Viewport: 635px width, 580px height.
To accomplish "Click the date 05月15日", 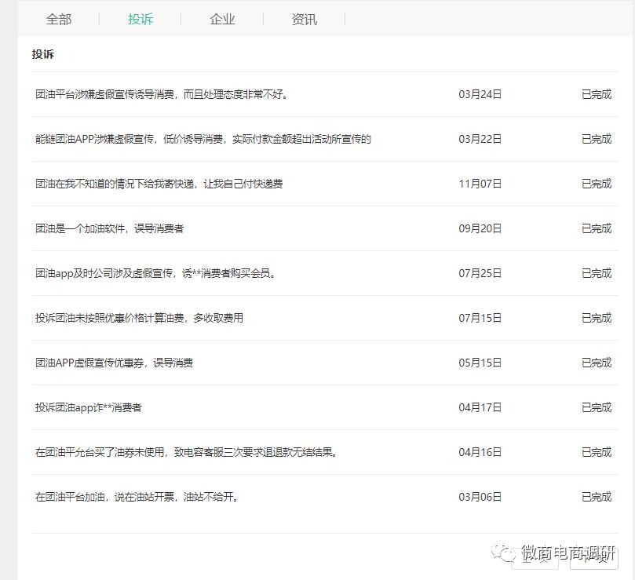I will 480,363.
